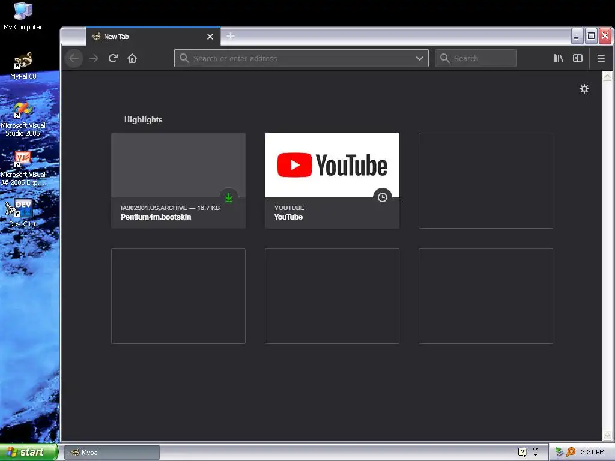Click the help question mark tray icon

522,453
